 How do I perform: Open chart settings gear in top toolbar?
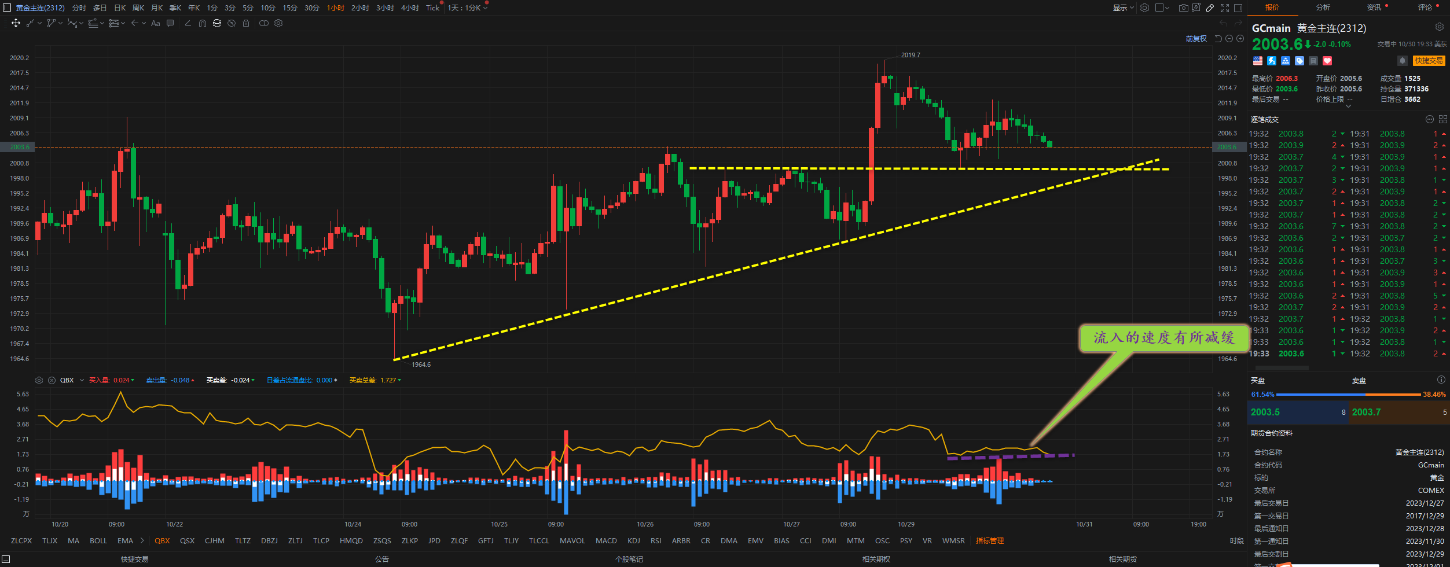pos(1145,8)
